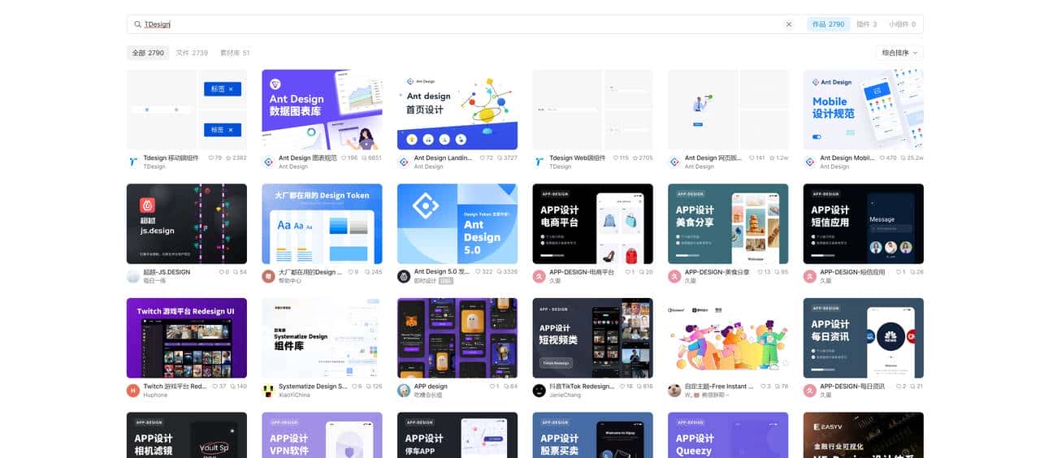Viewport: 1040px width, 458px height.
Task: Like the Ant Design 网页版 card
Action: [756, 158]
